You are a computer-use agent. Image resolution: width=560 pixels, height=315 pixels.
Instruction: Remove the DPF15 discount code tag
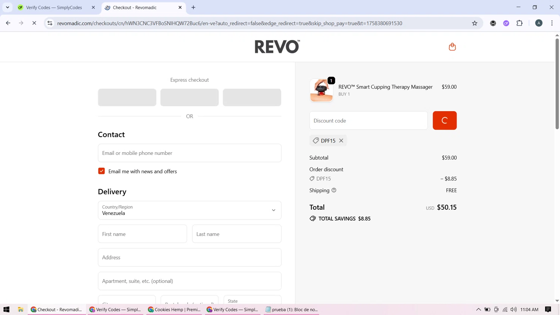coord(341,141)
